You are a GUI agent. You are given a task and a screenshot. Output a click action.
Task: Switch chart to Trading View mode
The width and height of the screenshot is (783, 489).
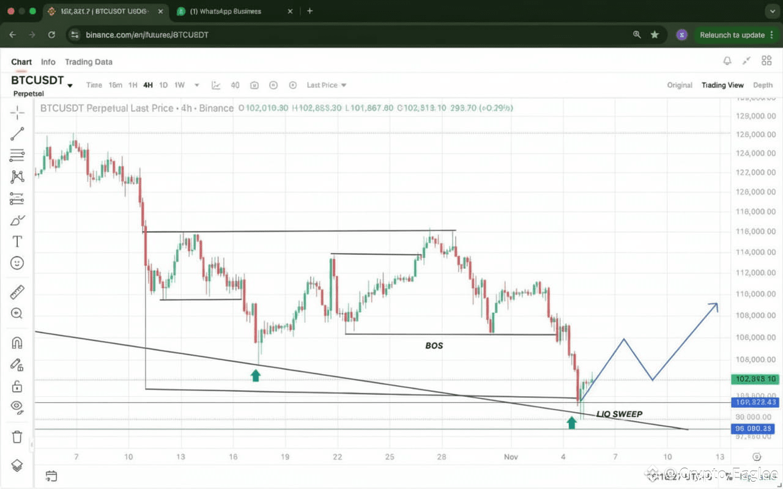point(722,86)
